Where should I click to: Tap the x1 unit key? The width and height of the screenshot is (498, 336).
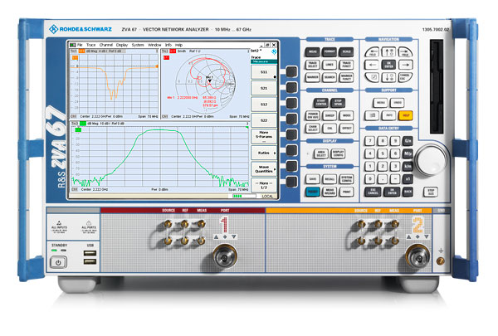(408, 179)
